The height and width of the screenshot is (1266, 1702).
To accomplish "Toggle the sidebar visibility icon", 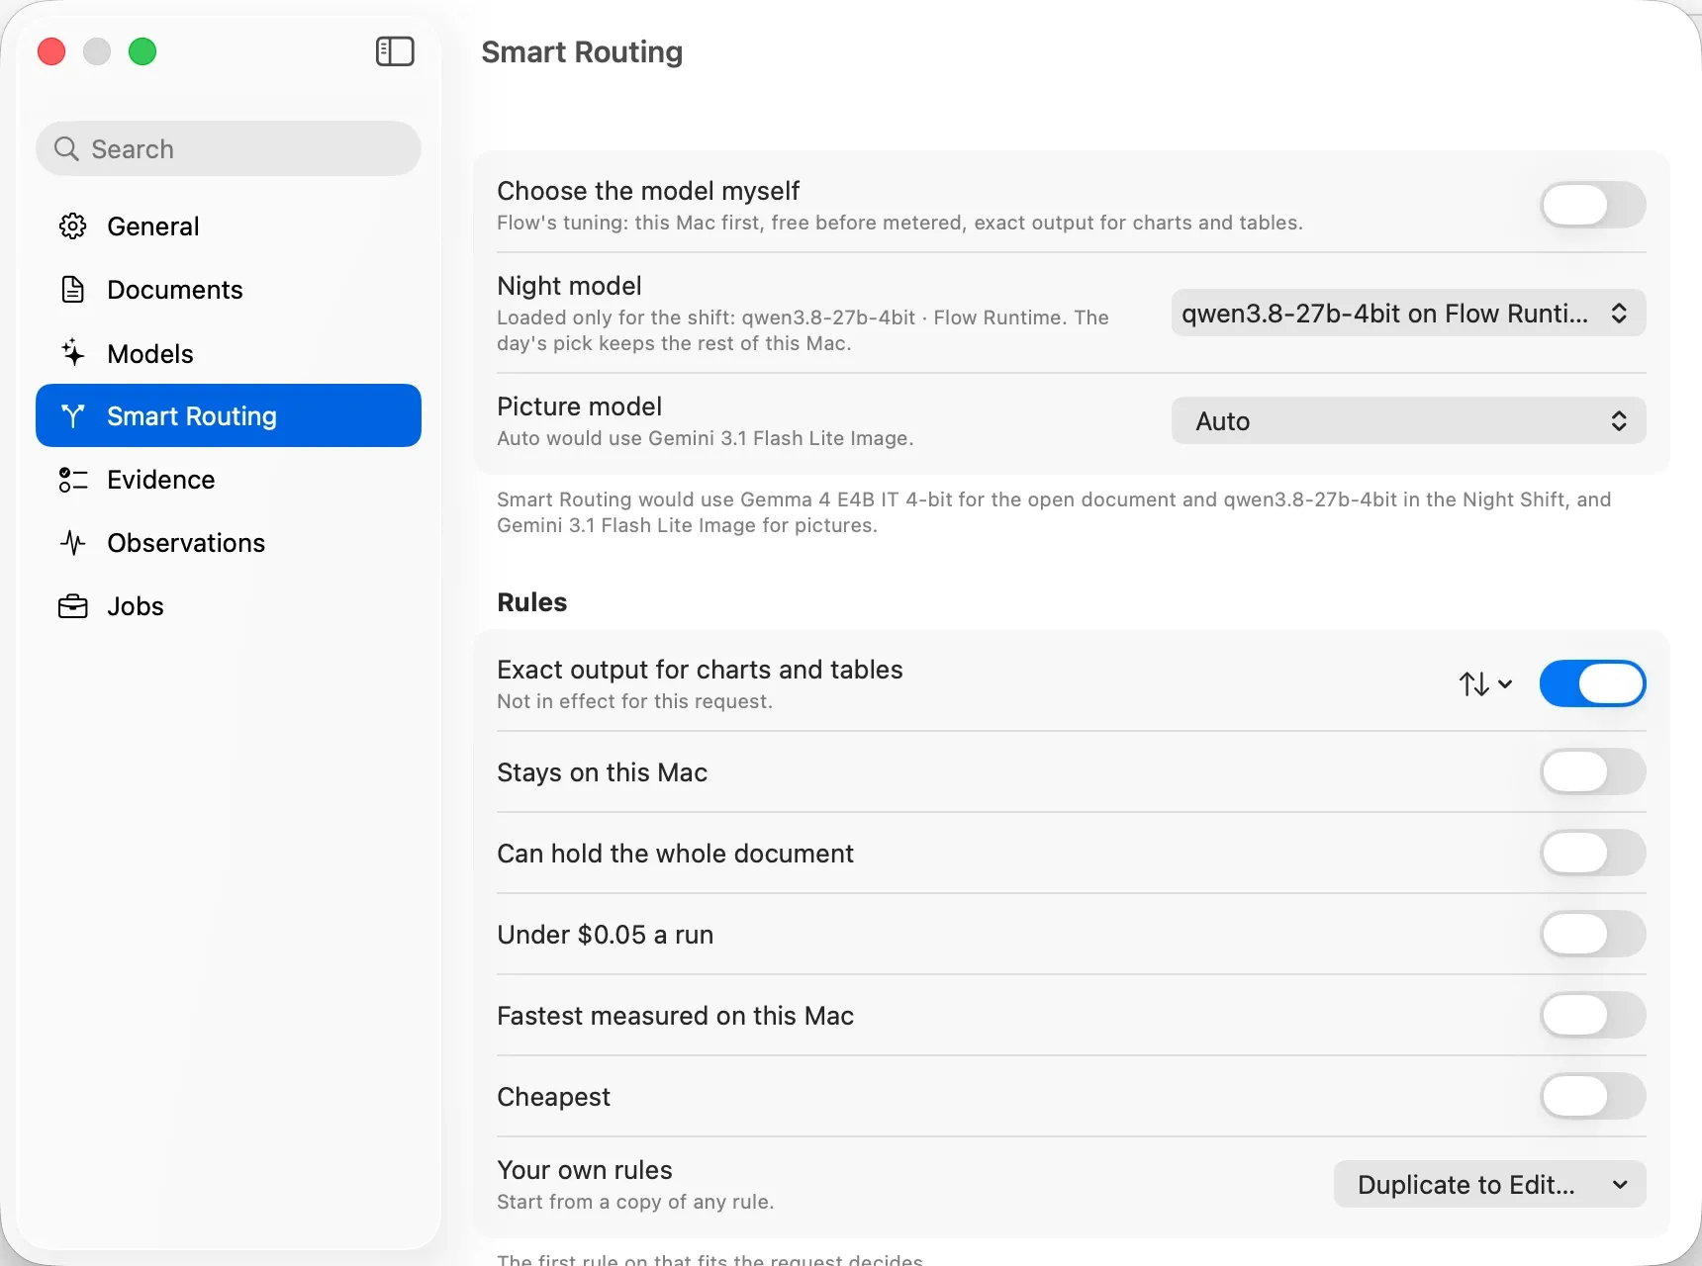I will point(395,51).
